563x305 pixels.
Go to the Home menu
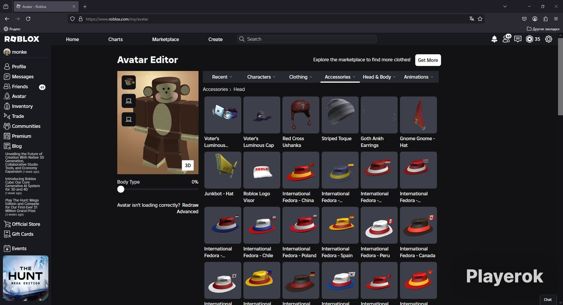72,39
